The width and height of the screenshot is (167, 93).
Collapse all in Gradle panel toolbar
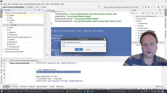(x=150, y=13)
